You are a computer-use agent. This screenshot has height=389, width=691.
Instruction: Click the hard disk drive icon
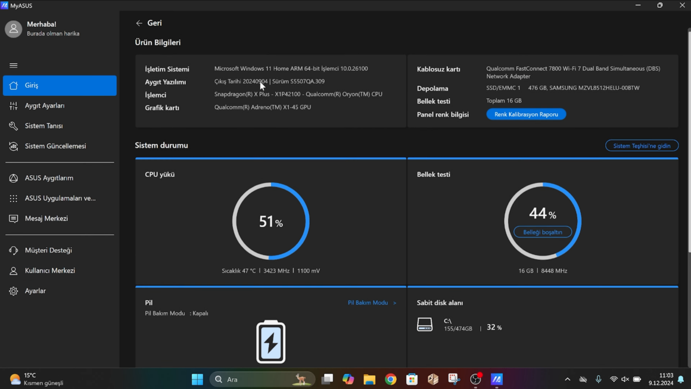coord(425,325)
